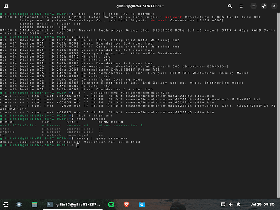Click the DEVICE column header

pyautogui.click(x=7, y=122)
